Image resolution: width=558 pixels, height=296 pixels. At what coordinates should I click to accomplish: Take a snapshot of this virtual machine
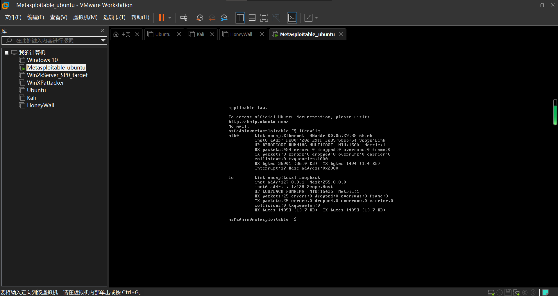200,18
